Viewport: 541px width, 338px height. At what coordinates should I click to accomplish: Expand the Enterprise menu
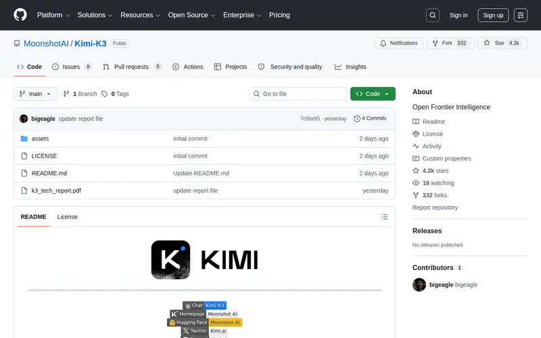click(x=242, y=15)
